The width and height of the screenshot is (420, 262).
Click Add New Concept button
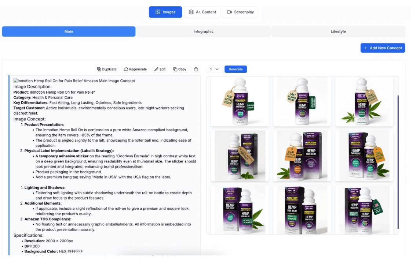click(x=383, y=48)
